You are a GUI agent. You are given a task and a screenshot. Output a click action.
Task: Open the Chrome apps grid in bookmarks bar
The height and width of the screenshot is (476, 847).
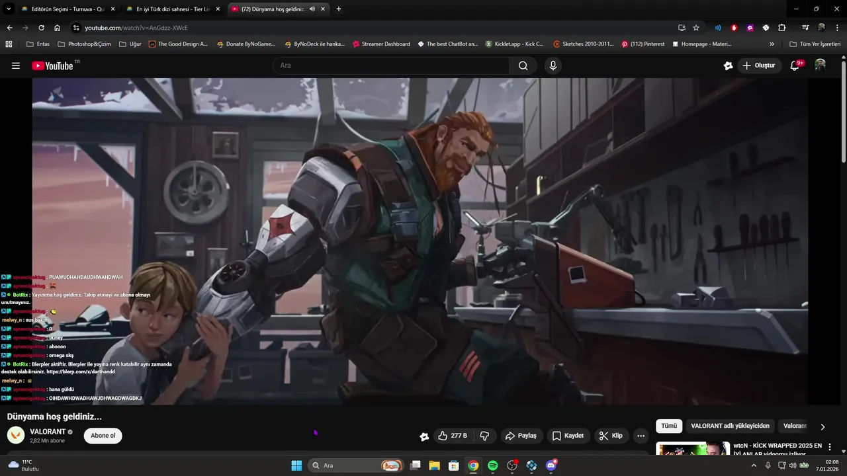(x=9, y=44)
